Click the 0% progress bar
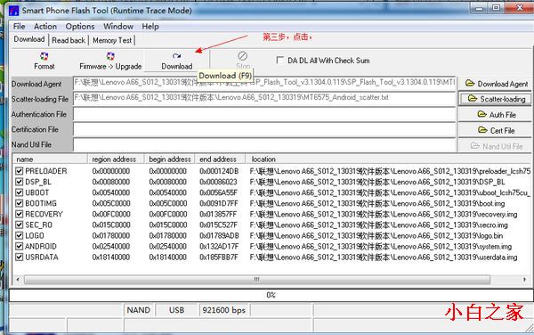 tap(271, 295)
